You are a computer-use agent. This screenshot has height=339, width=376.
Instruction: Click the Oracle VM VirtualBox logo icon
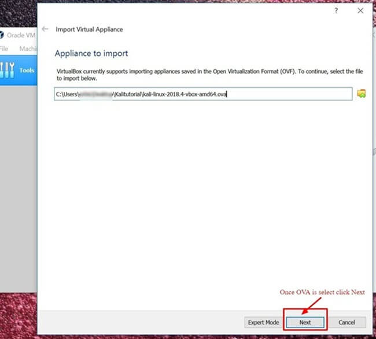coord(4,34)
